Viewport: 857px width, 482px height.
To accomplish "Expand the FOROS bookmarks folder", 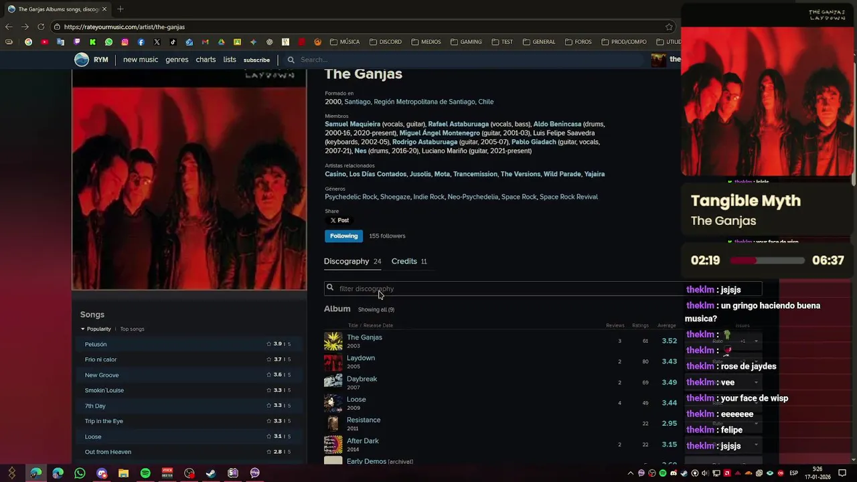I will tap(578, 42).
